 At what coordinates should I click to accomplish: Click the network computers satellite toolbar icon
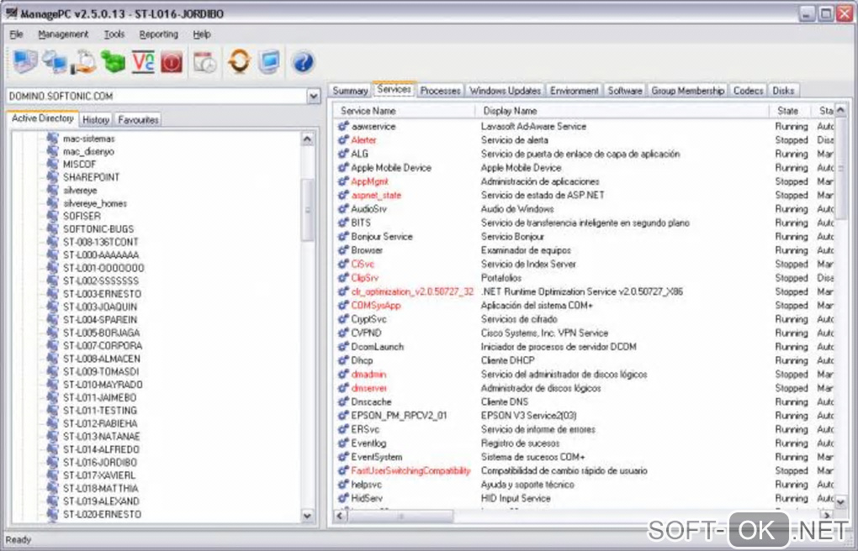coord(54,62)
